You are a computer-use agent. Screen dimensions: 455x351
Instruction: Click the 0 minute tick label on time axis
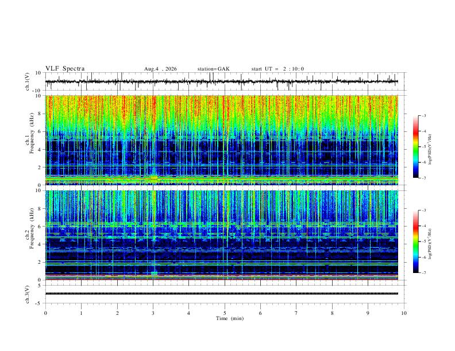(x=45, y=313)
